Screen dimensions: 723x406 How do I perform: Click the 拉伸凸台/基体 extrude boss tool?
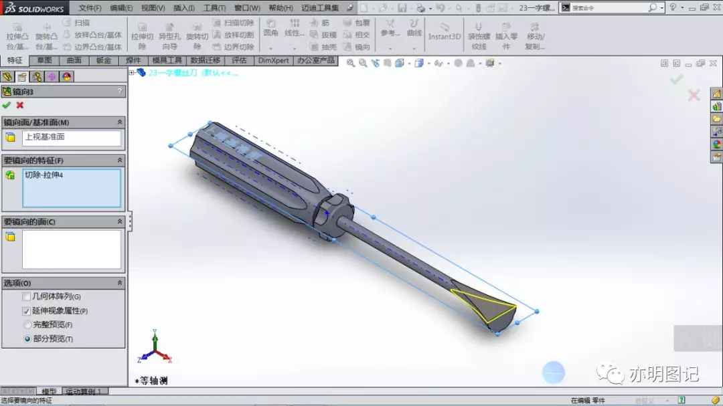tap(17, 35)
